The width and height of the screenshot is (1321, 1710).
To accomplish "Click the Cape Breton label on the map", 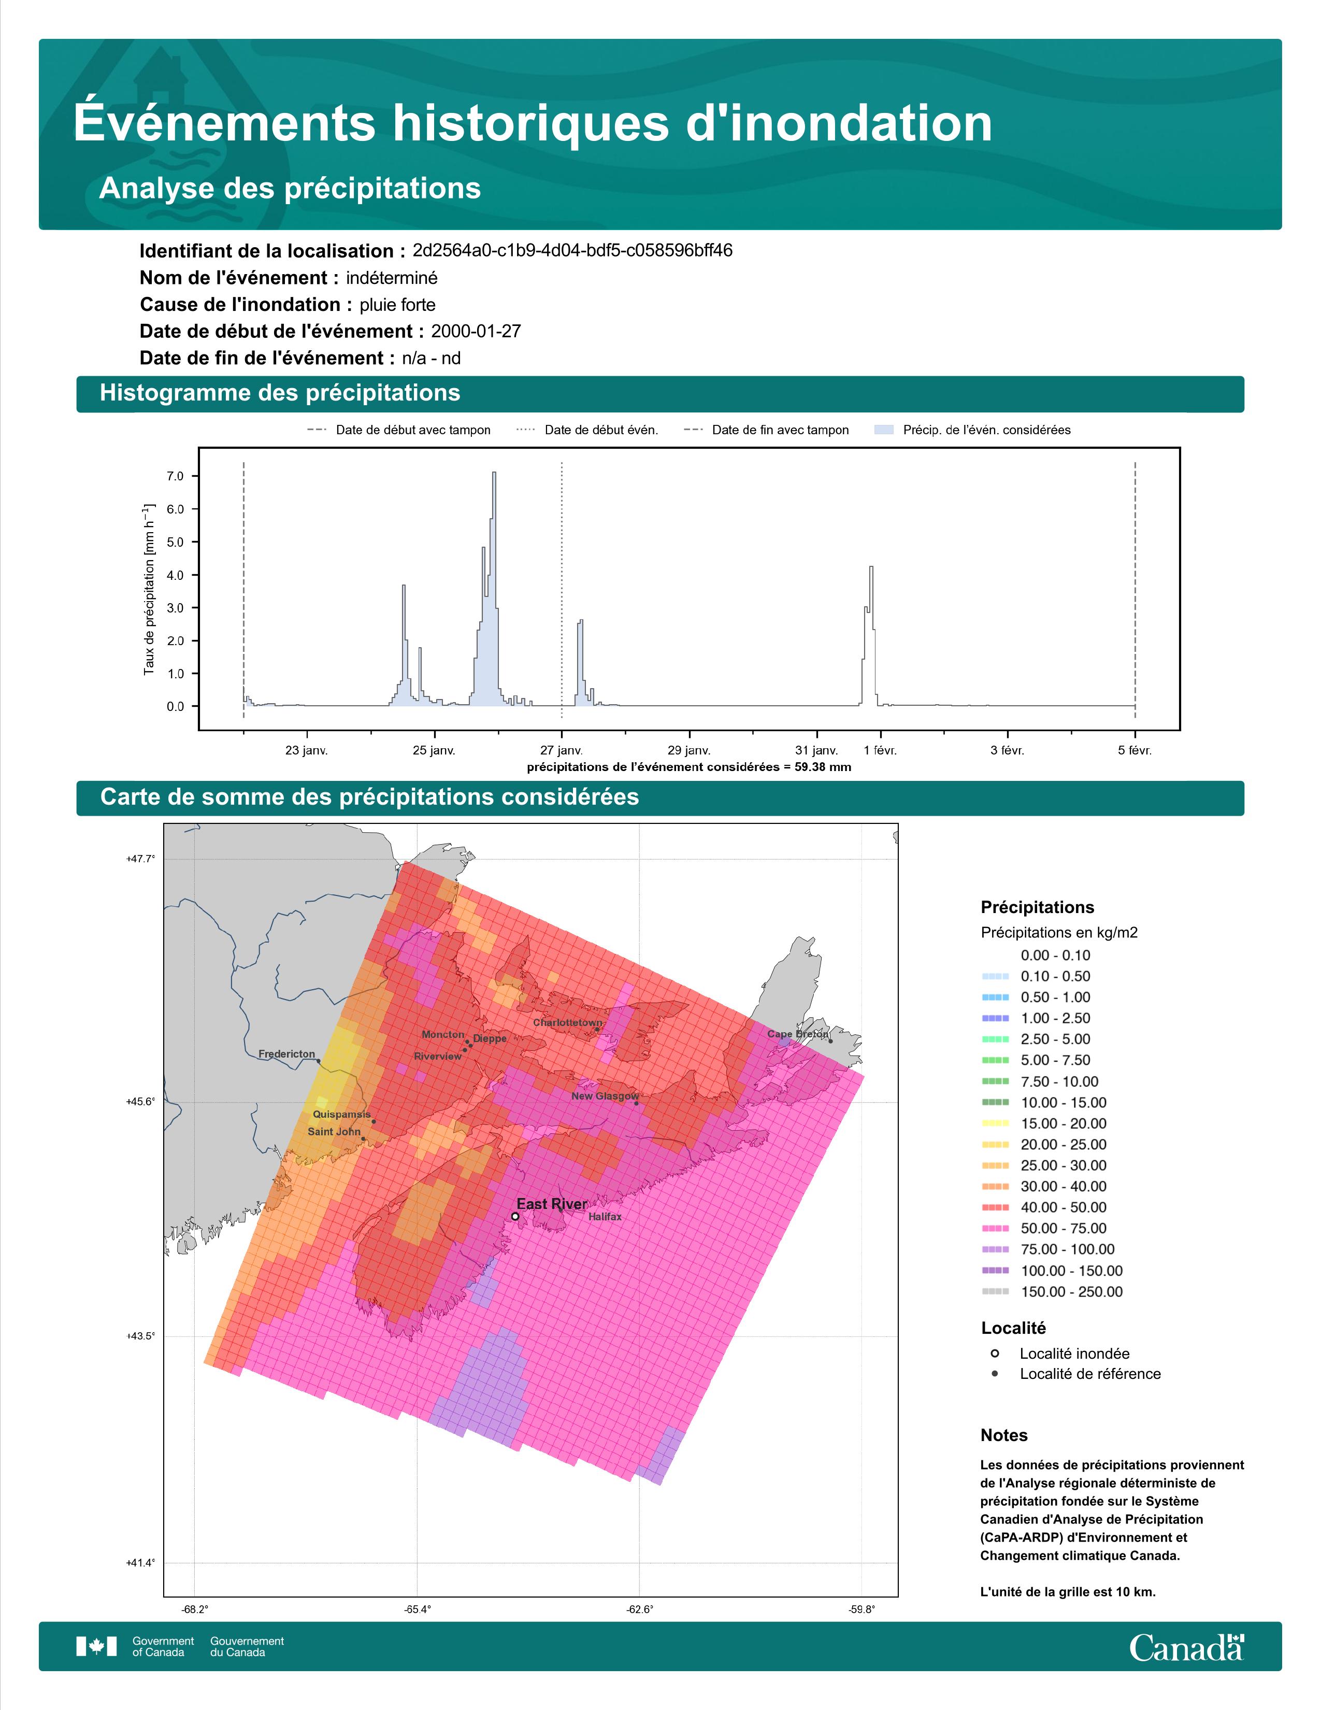I will coord(797,1034).
